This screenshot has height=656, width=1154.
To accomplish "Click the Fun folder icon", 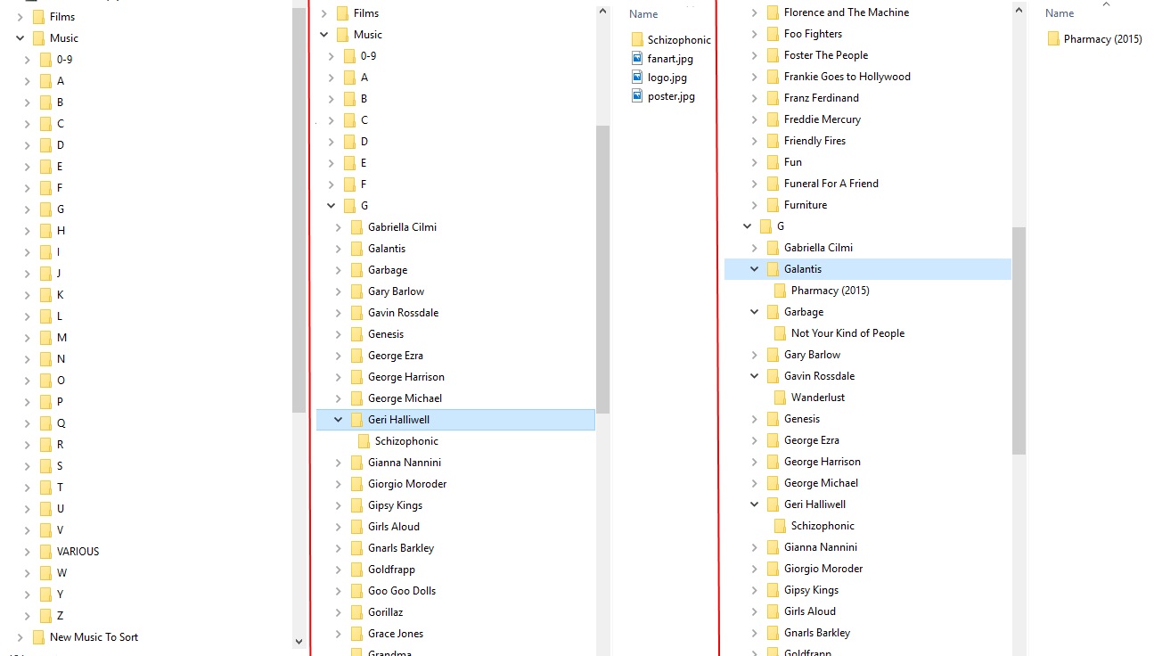I will pos(773,162).
